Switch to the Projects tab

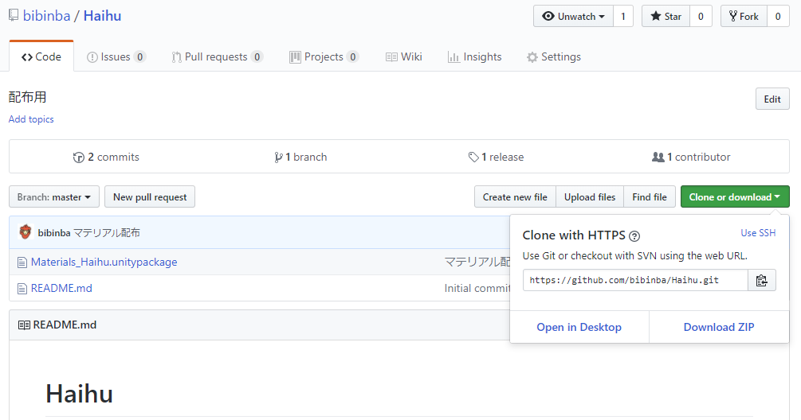[324, 56]
